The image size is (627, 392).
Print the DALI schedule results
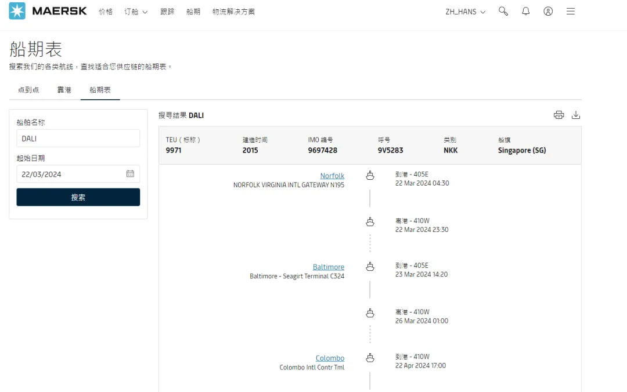(558, 115)
